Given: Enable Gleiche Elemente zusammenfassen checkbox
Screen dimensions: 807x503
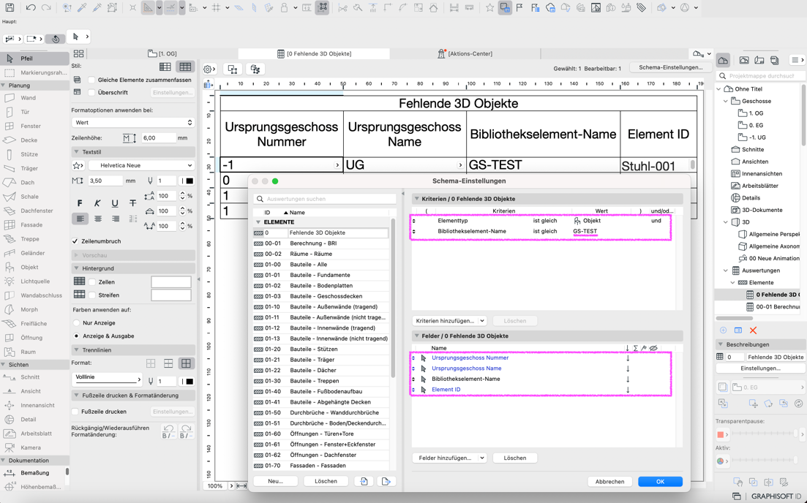Looking at the screenshot, I should point(92,80).
